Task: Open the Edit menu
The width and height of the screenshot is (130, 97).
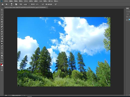Action: coord(11,1)
